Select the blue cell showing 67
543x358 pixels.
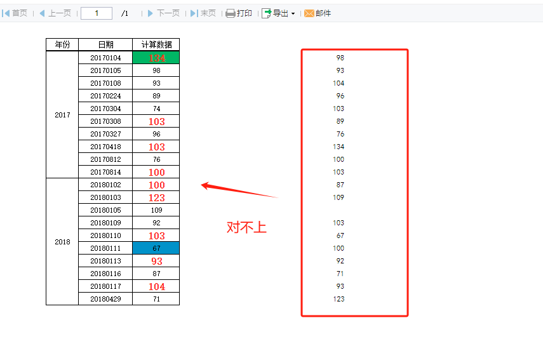156,248
